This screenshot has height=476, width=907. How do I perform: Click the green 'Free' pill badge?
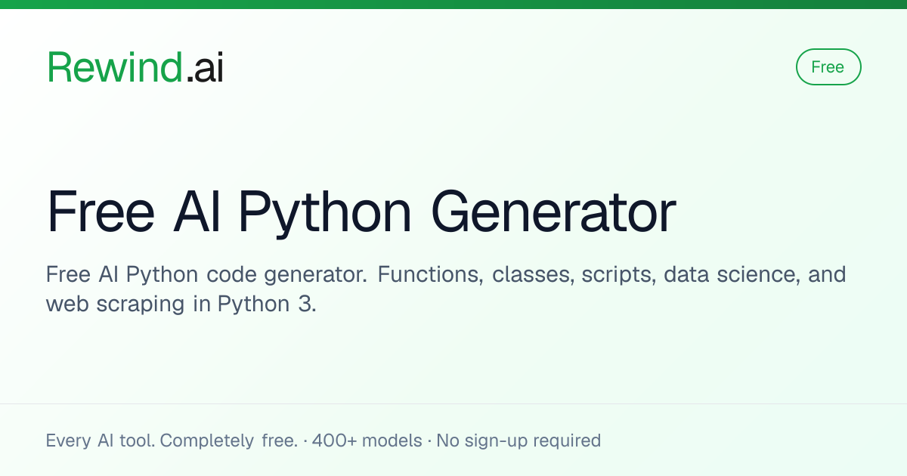pyautogui.click(x=828, y=67)
